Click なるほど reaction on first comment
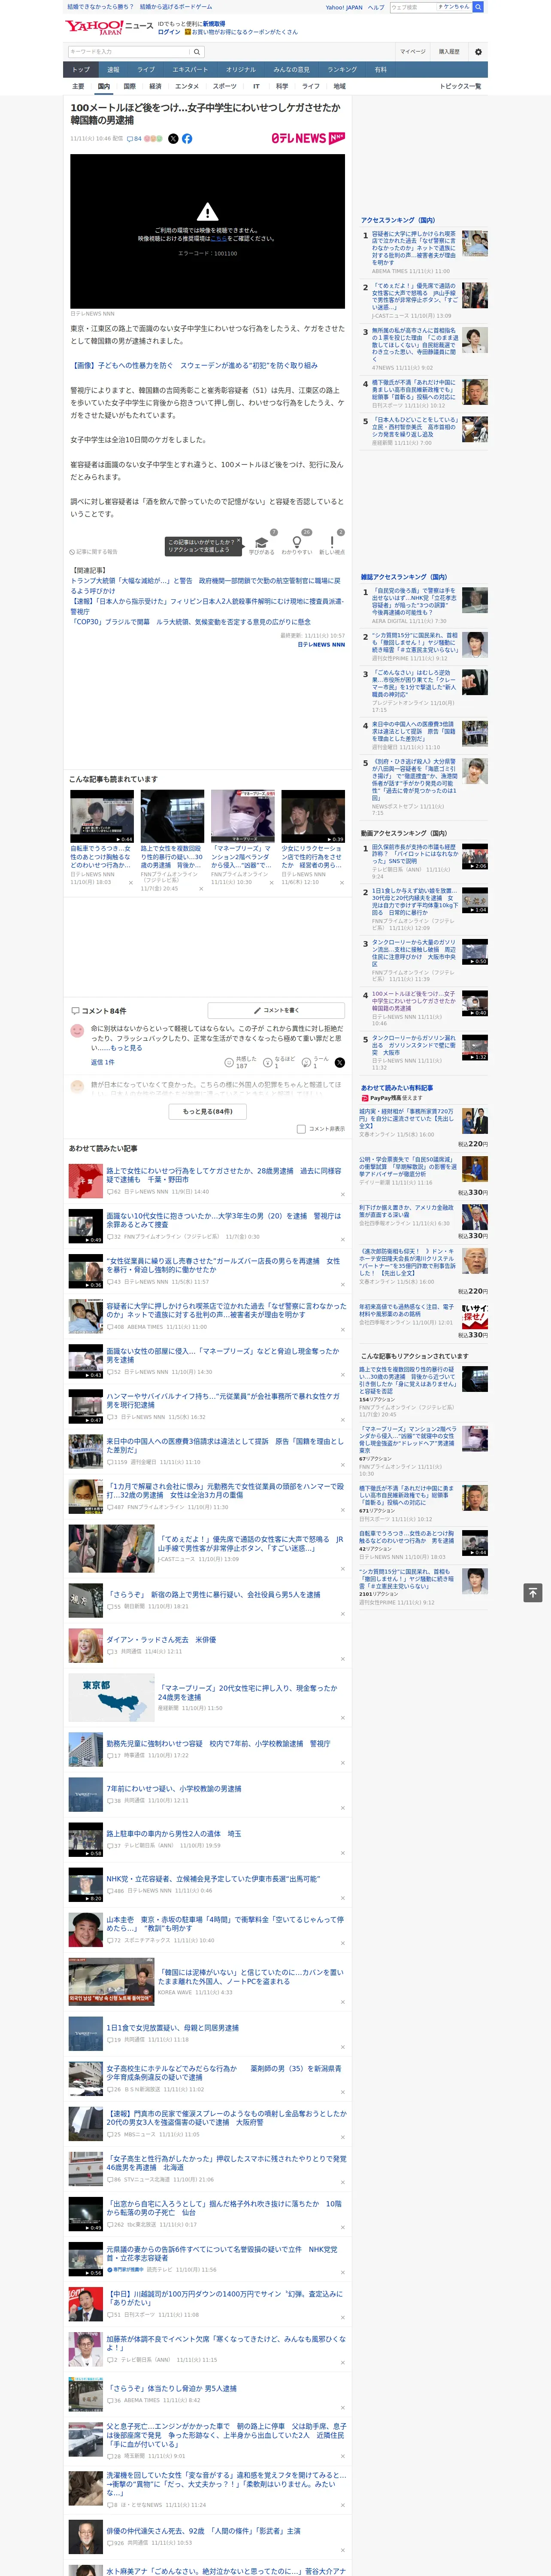The image size is (551, 2576). [x=268, y=1063]
